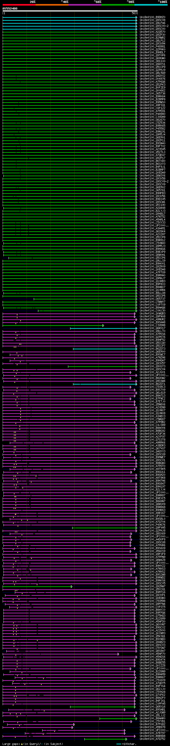Select label UniRef100_B4F161
This screenshot has height=746, width=170.
tap(153, 701)
